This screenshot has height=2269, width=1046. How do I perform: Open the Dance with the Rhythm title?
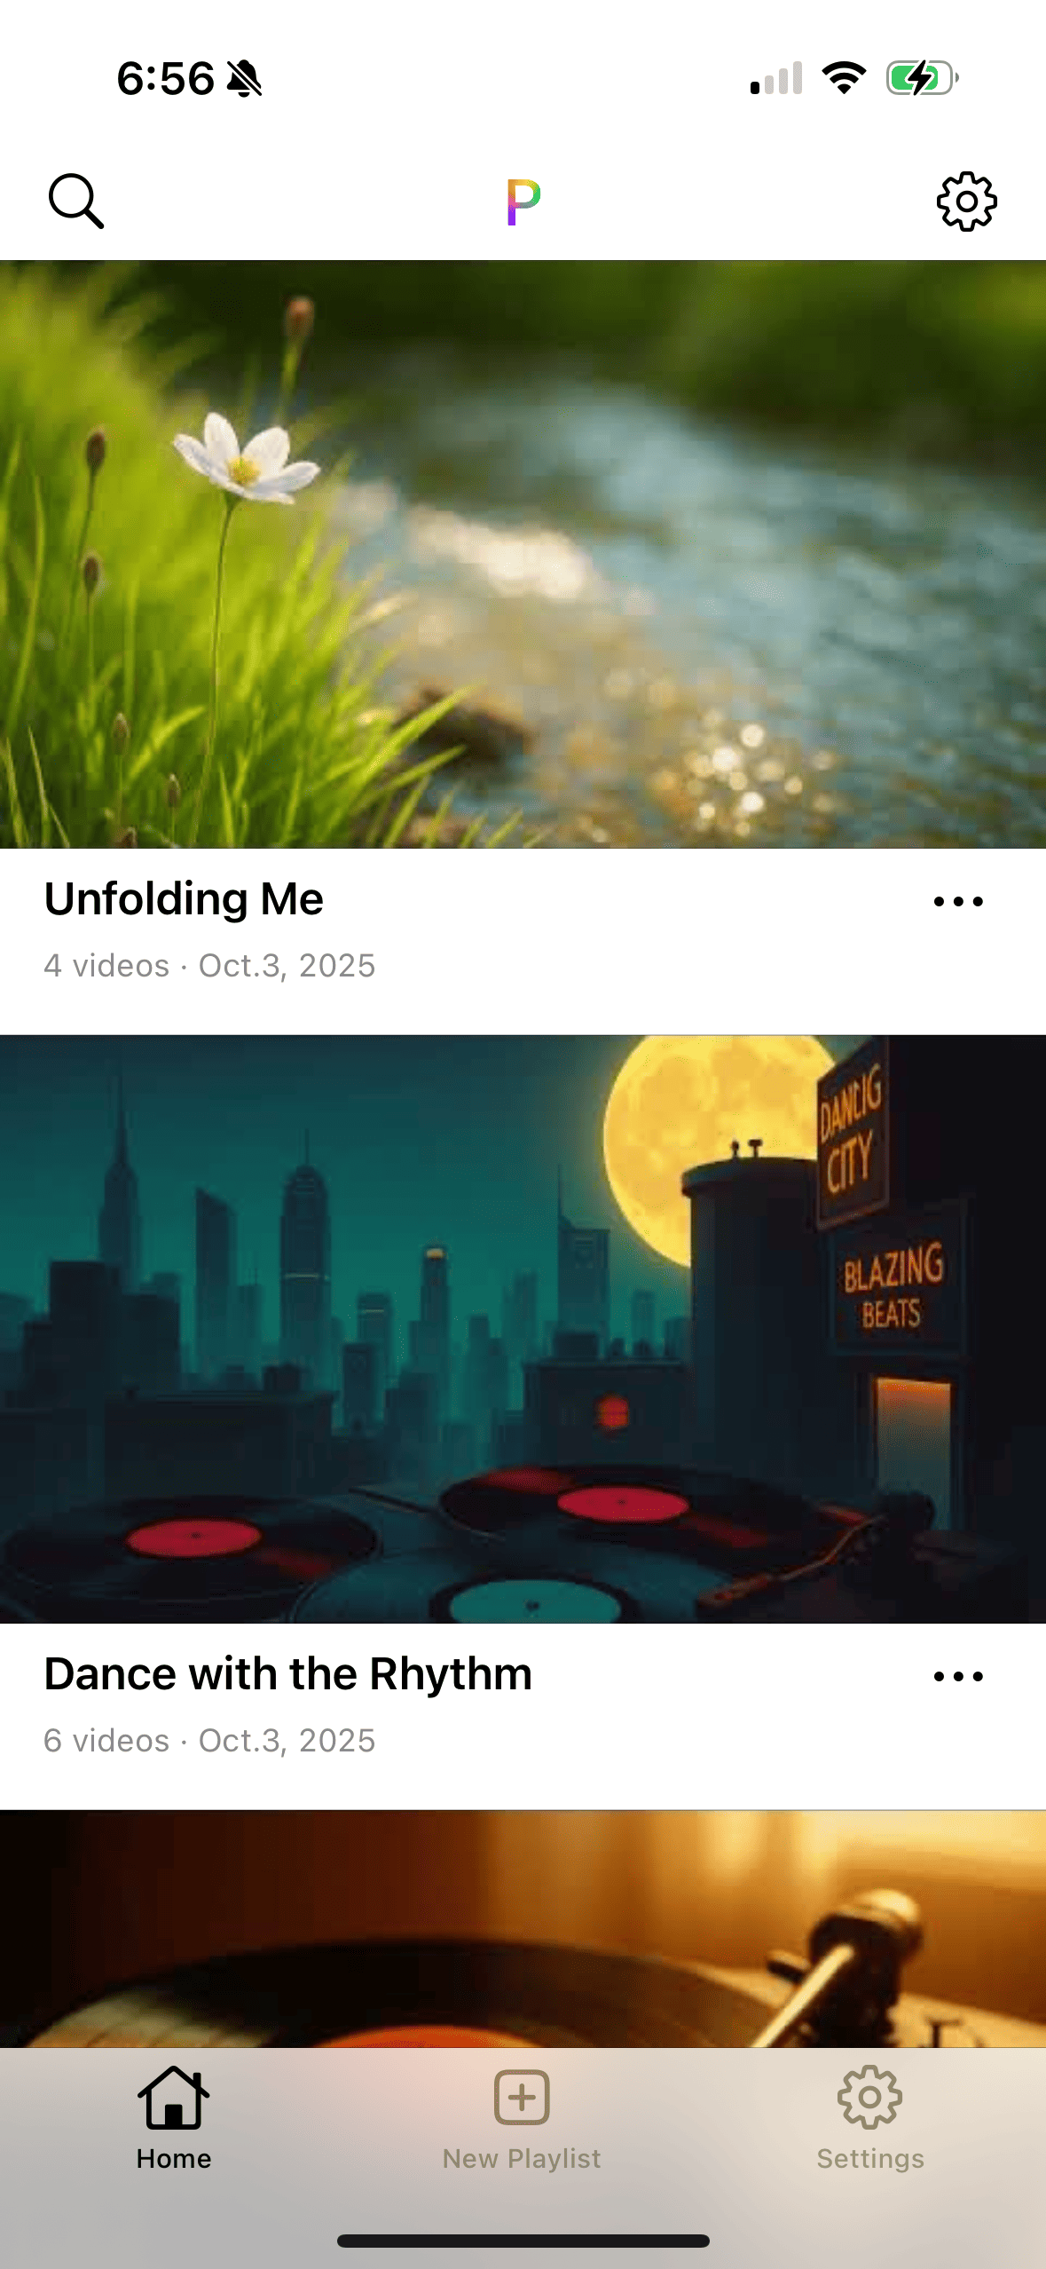coord(288,1674)
